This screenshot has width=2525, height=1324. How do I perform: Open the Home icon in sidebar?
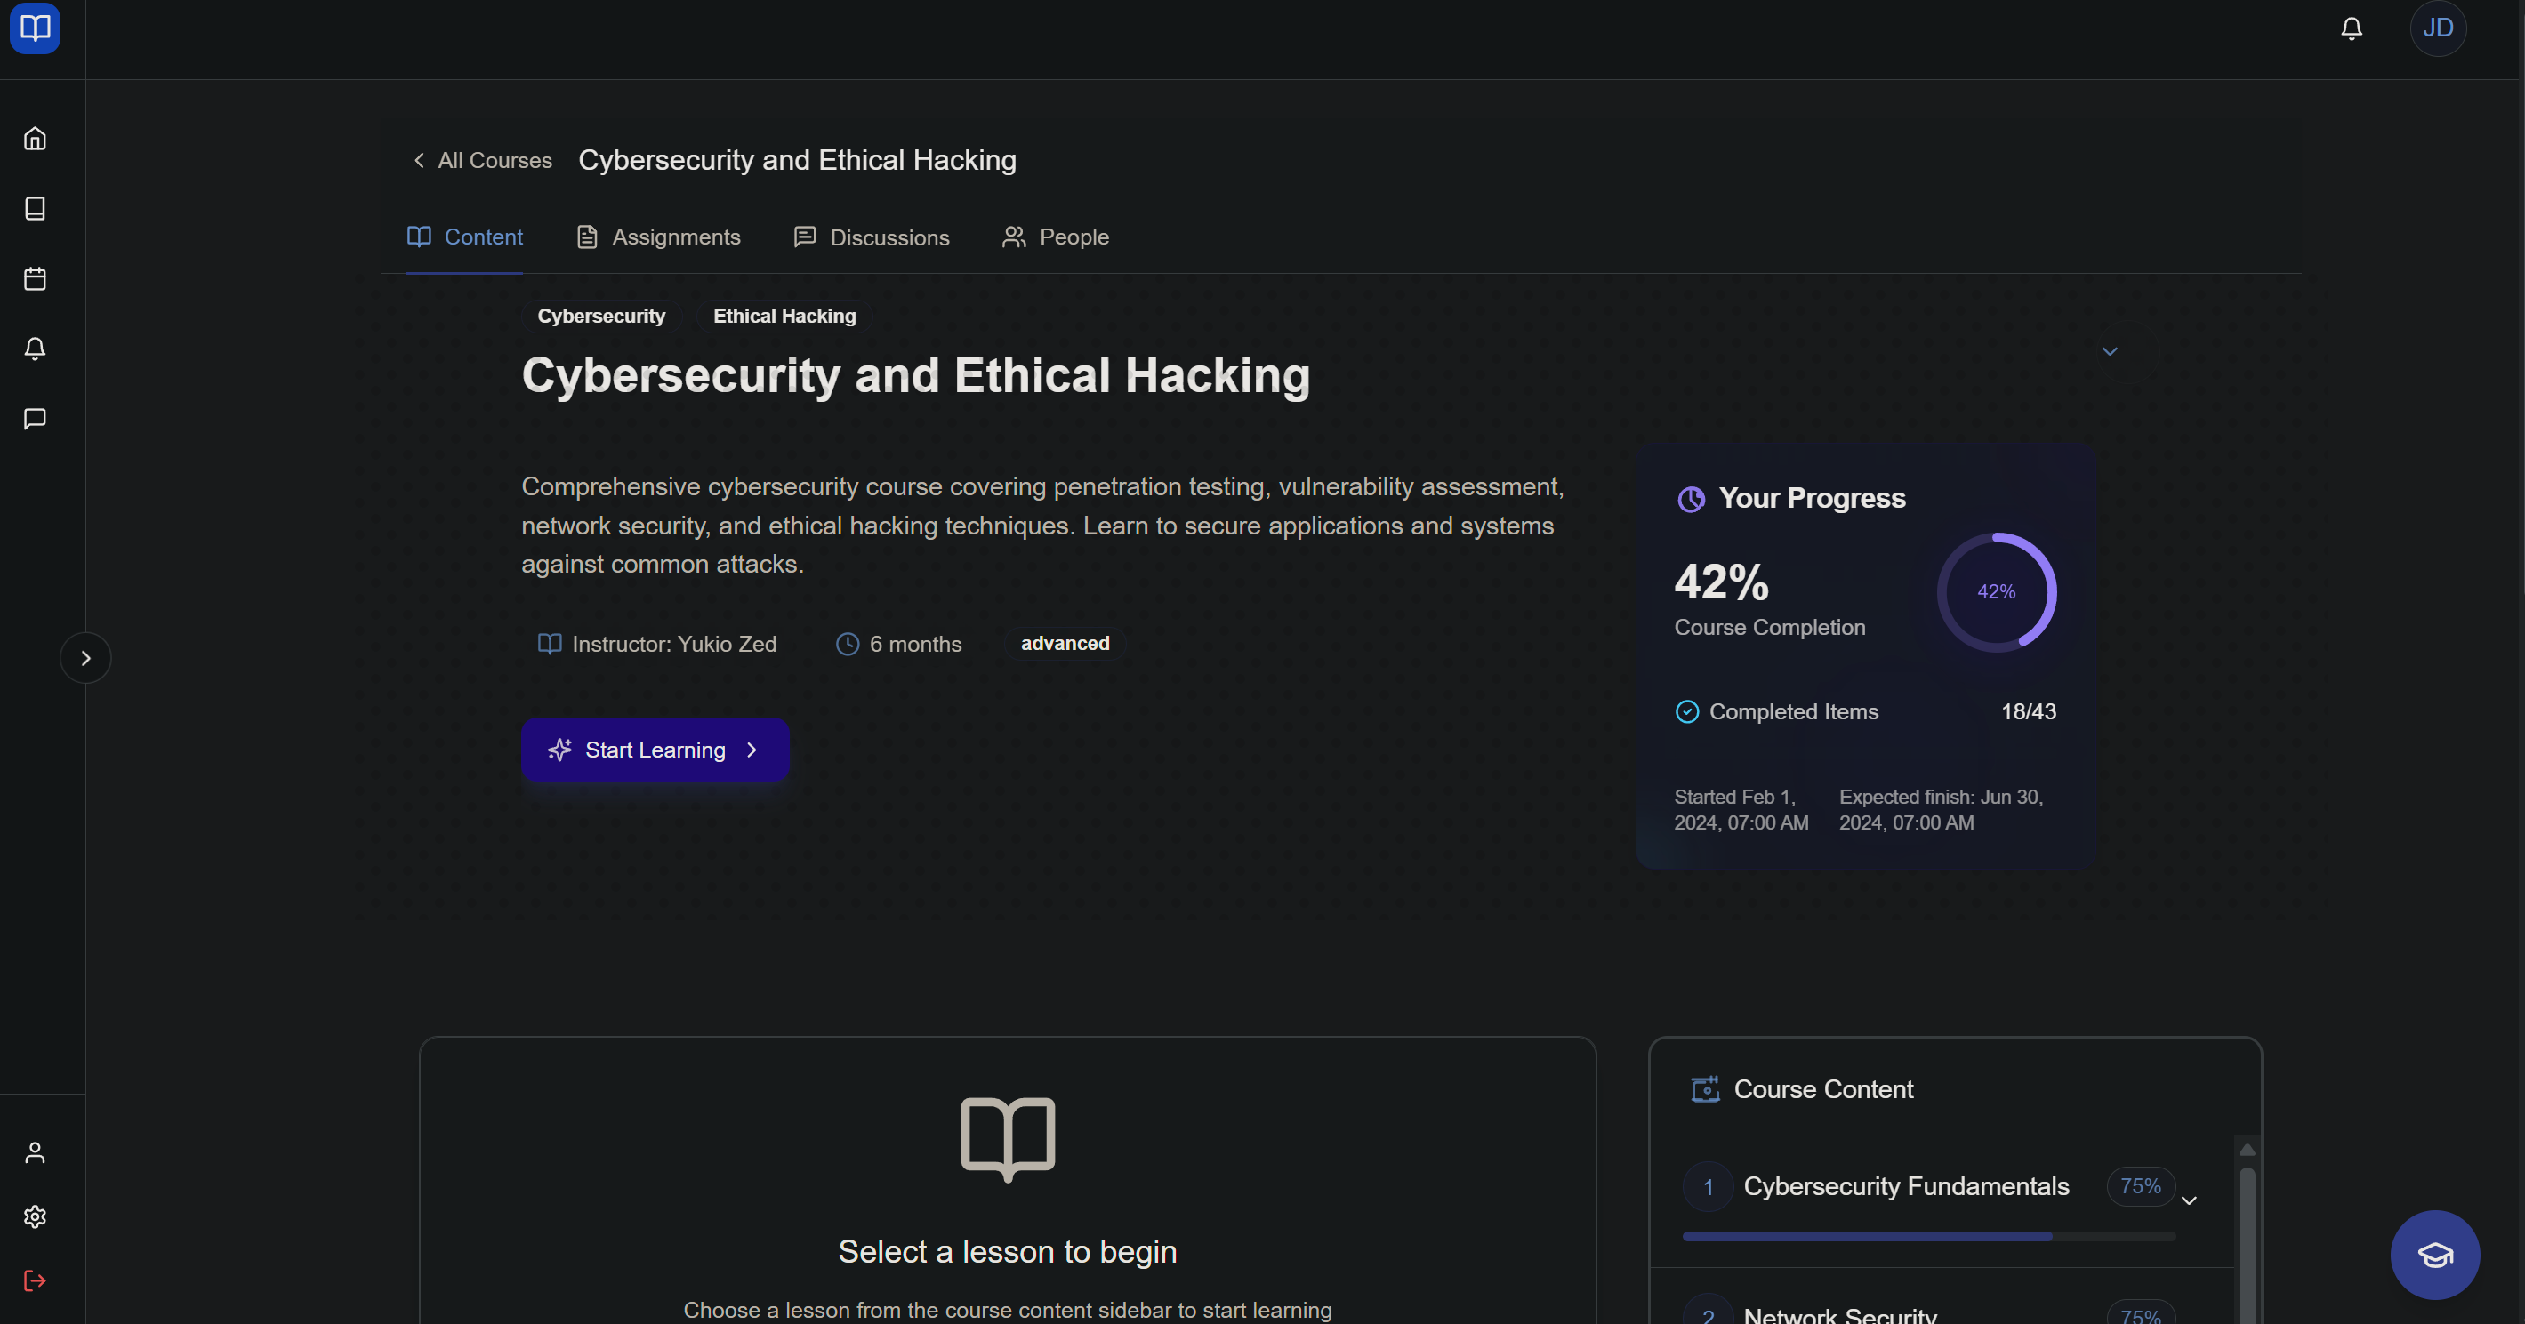36,138
